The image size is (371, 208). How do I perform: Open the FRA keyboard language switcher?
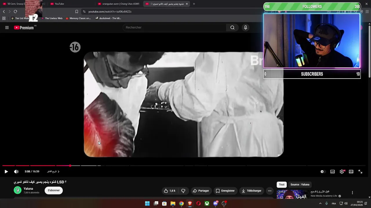click(x=334, y=203)
